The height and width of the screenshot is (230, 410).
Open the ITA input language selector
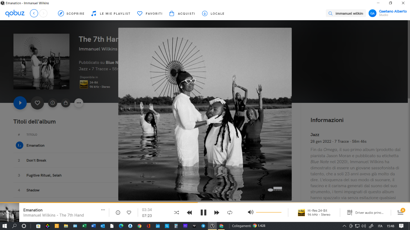click(x=380, y=226)
